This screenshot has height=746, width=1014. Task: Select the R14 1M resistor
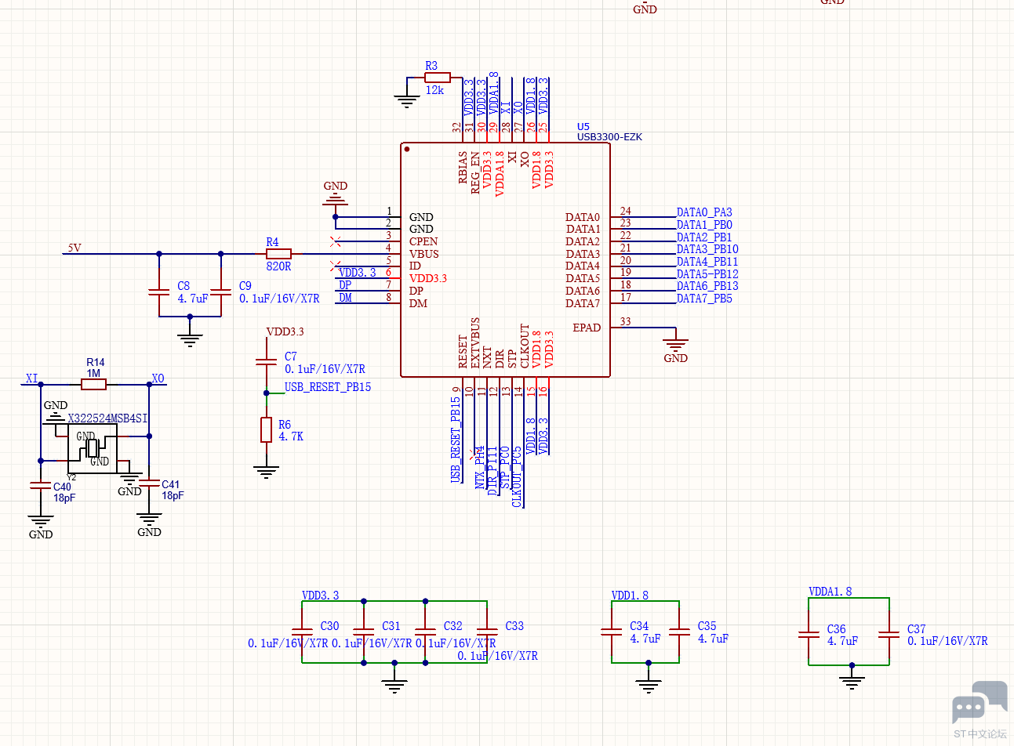coord(94,385)
